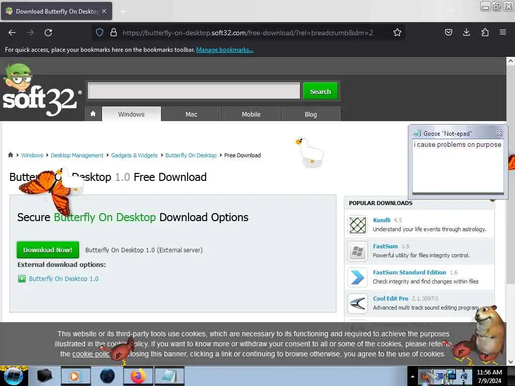Viewport: 515px width, 386px height.
Task: Open the notepad taskbar icon
Action: (x=169, y=376)
